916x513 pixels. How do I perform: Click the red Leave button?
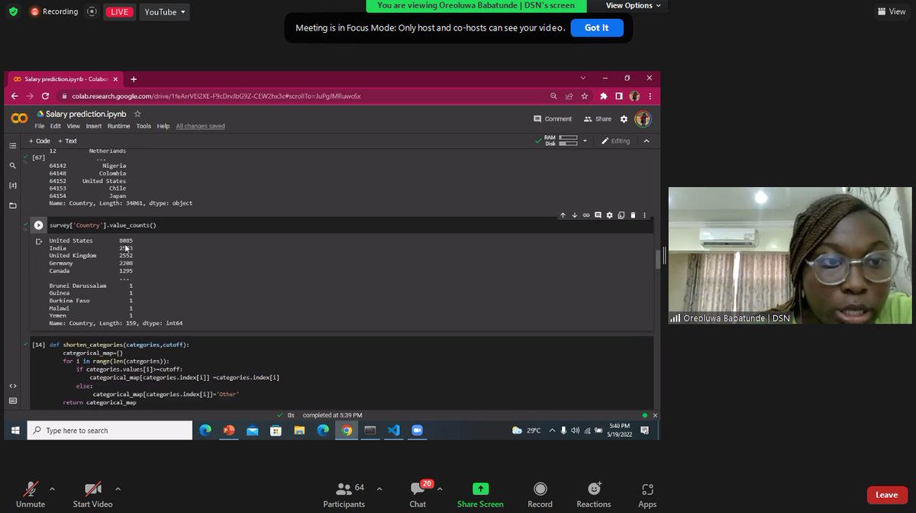[x=886, y=495]
